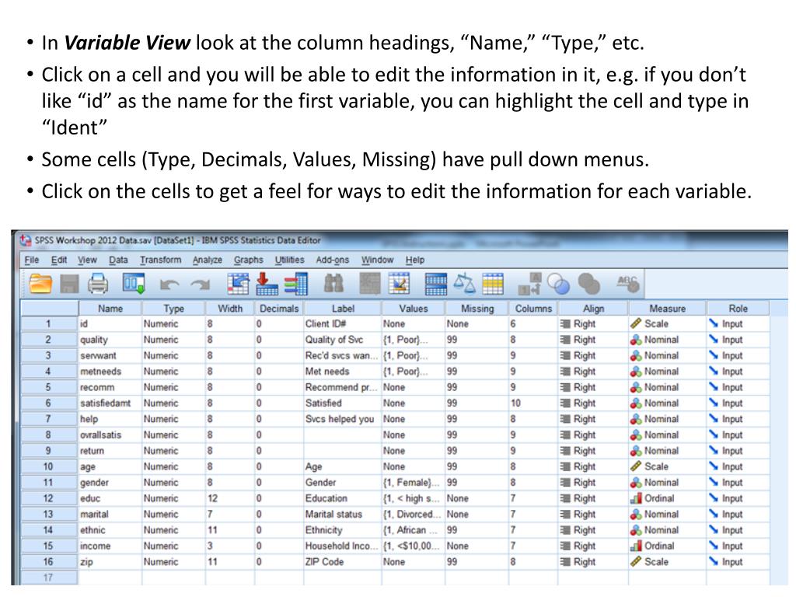Click the Measure column header
This screenshot has width=796, height=597.
pyautogui.click(x=668, y=308)
